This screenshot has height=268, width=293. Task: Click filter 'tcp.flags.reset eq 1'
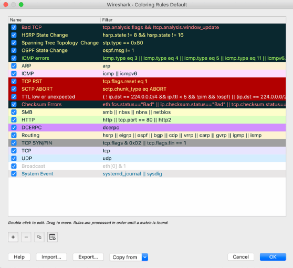click(x=125, y=81)
